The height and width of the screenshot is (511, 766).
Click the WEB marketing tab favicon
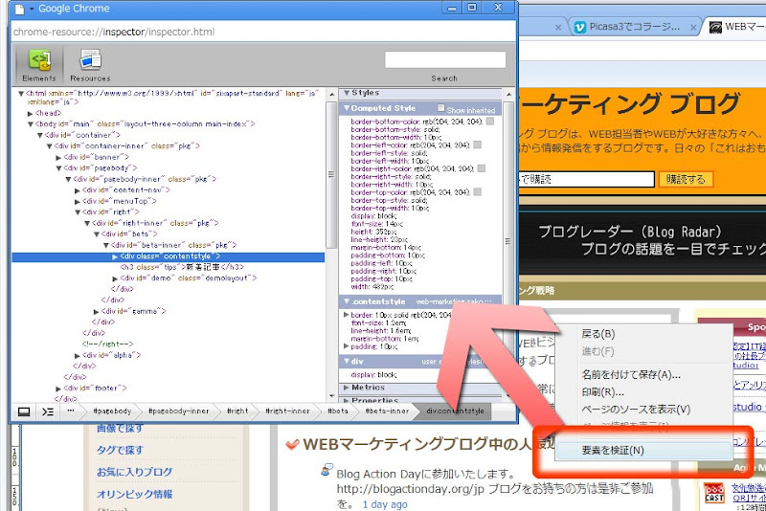point(715,28)
